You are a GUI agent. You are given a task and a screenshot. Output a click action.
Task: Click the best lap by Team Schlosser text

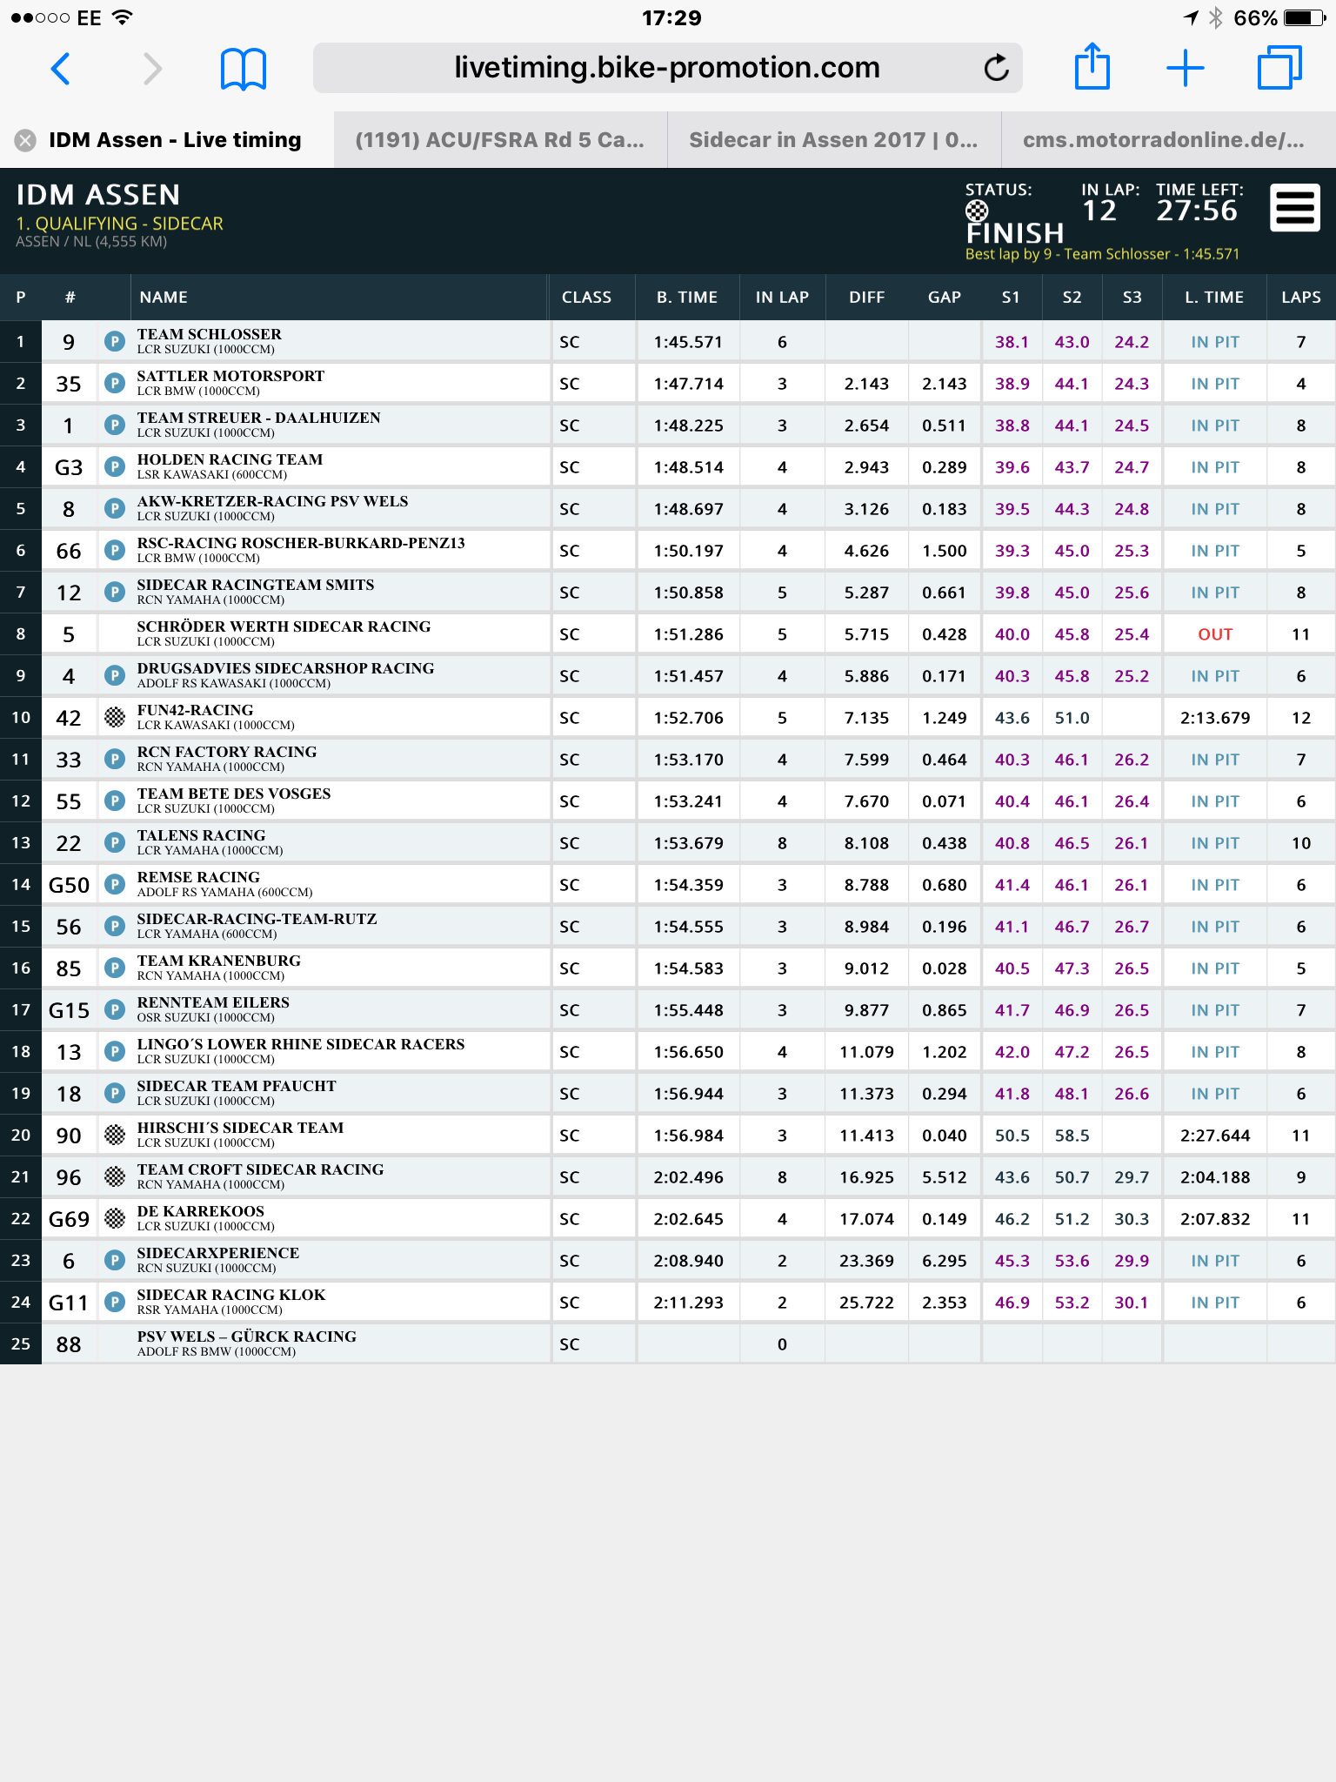click(1102, 254)
